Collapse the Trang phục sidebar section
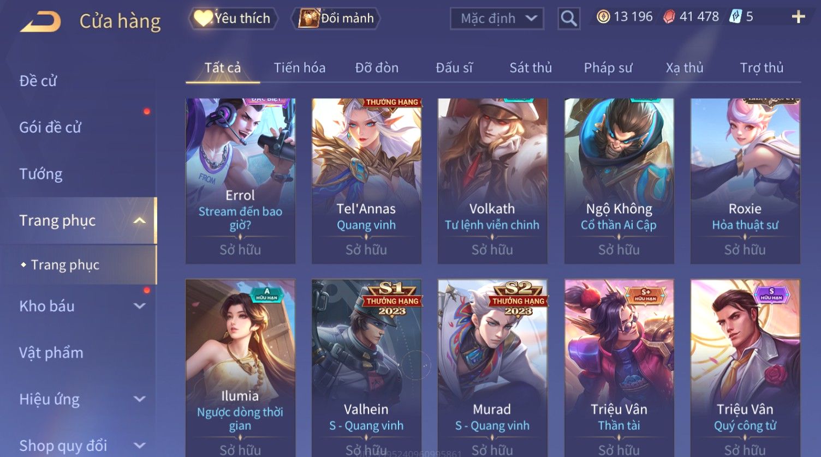Image resolution: width=821 pixels, height=457 pixels. [x=140, y=220]
